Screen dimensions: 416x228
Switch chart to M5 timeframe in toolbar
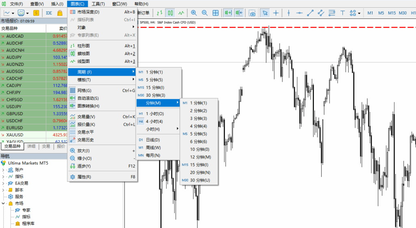click(381, 13)
